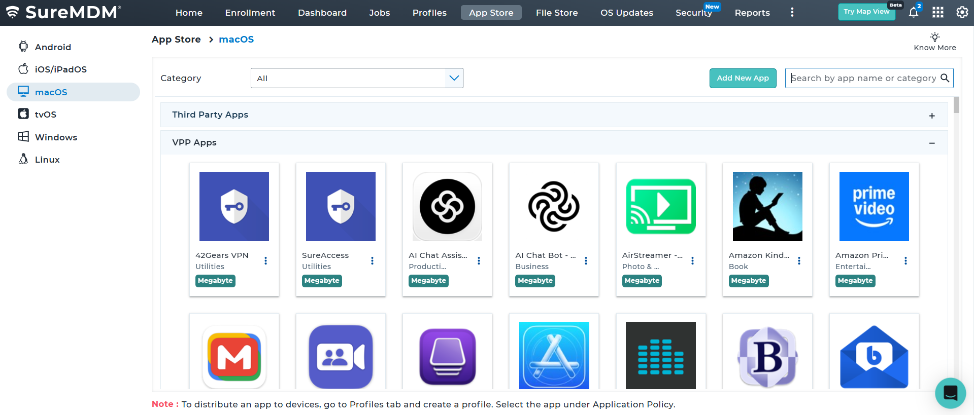Go to the File Store tab

[556, 13]
